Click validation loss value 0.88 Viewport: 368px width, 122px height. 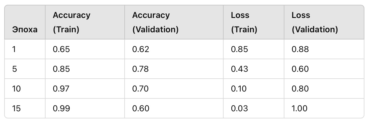(300, 49)
